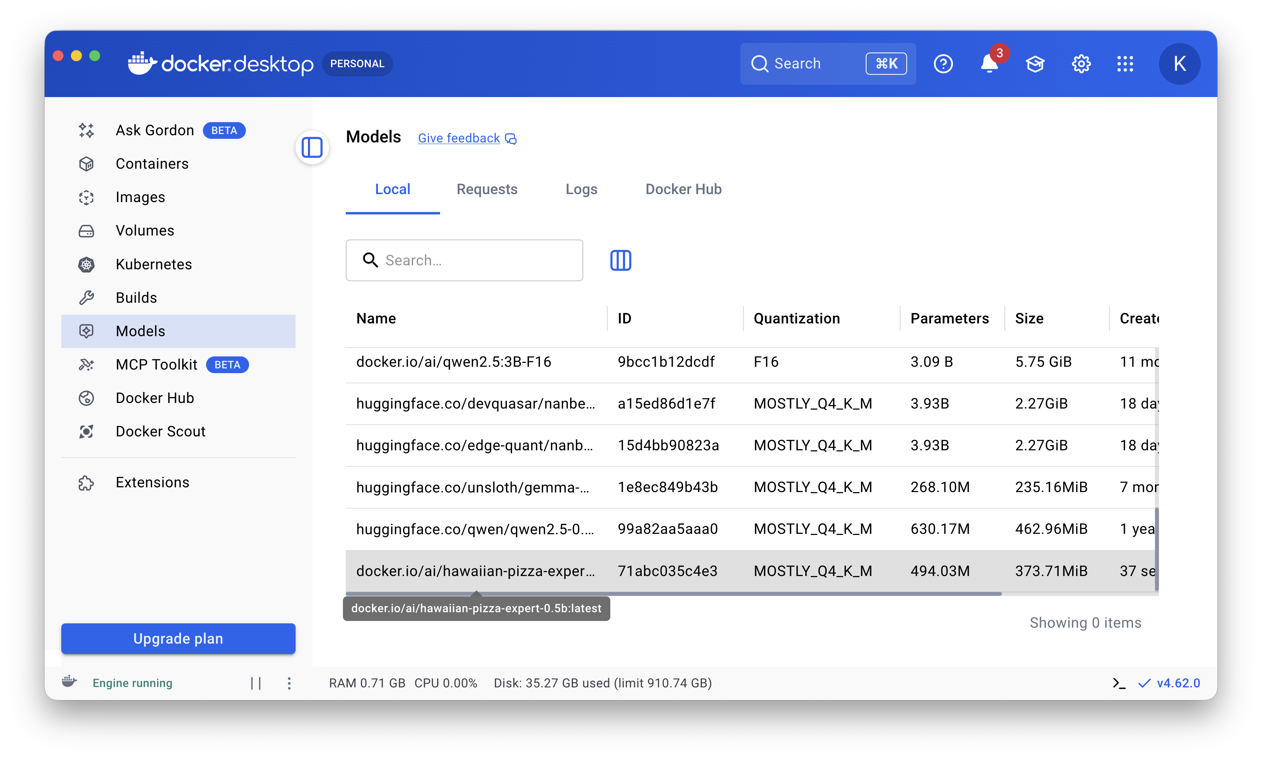The image size is (1262, 759).
Task: Click the help question mark icon
Action: (943, 64)
